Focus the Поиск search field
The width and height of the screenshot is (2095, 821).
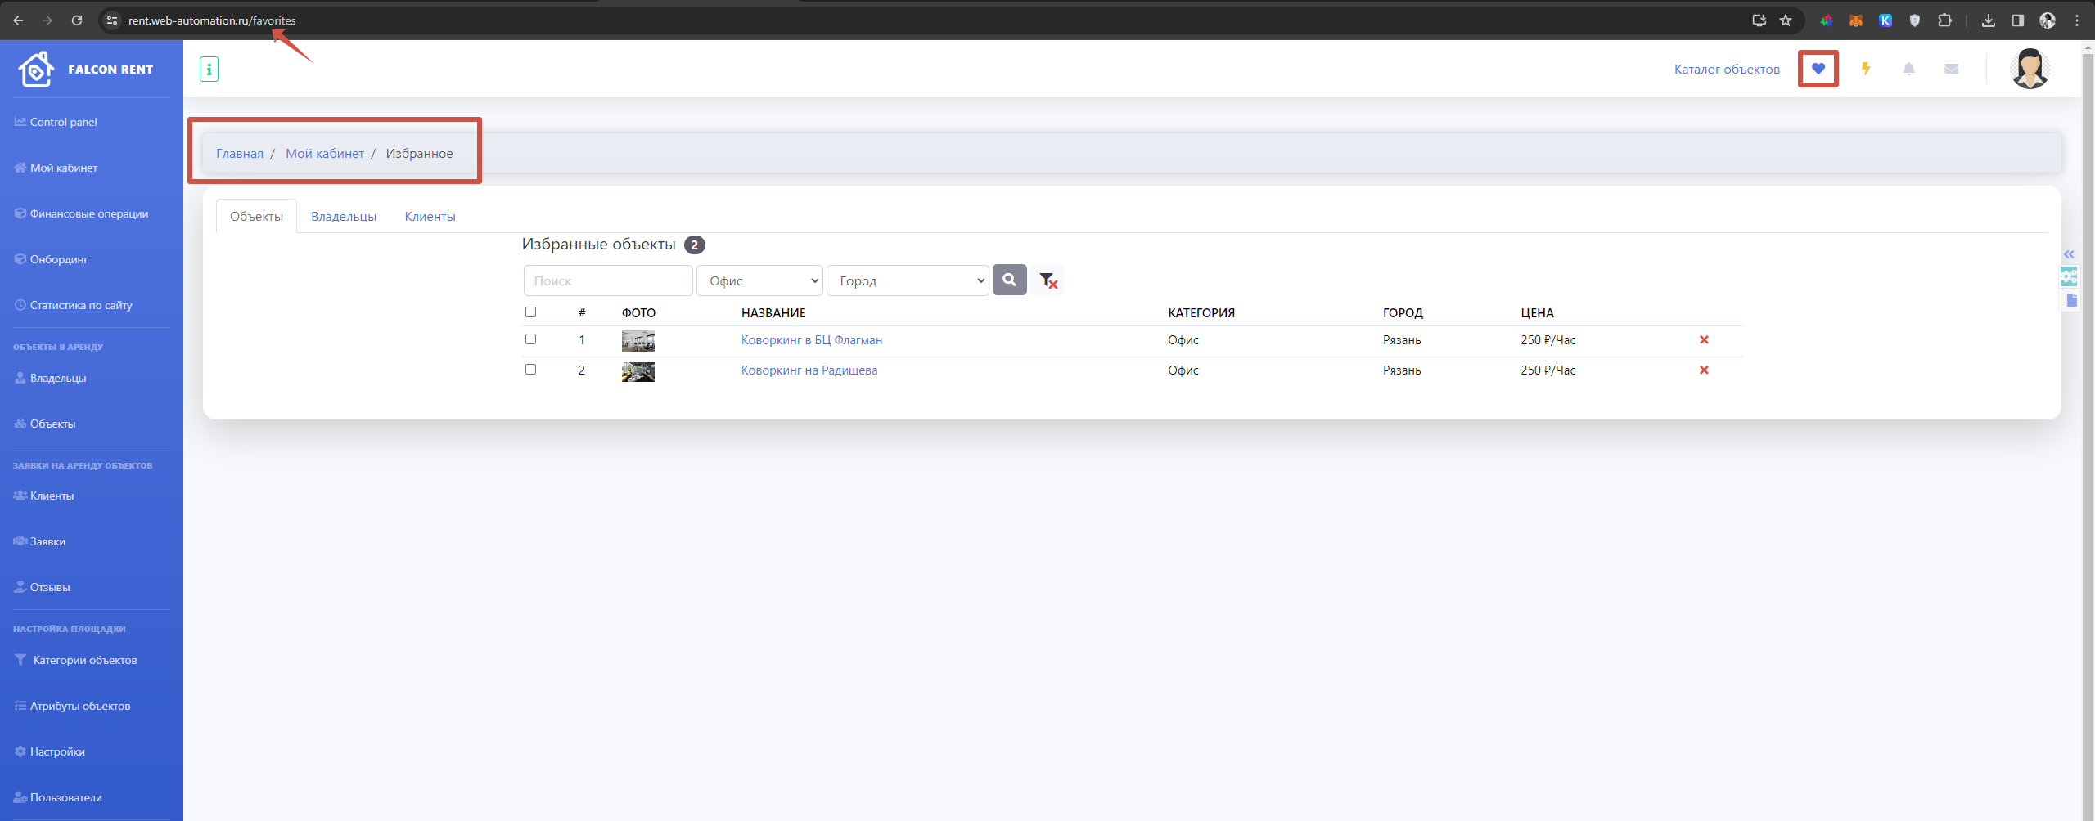pos(608,280)
